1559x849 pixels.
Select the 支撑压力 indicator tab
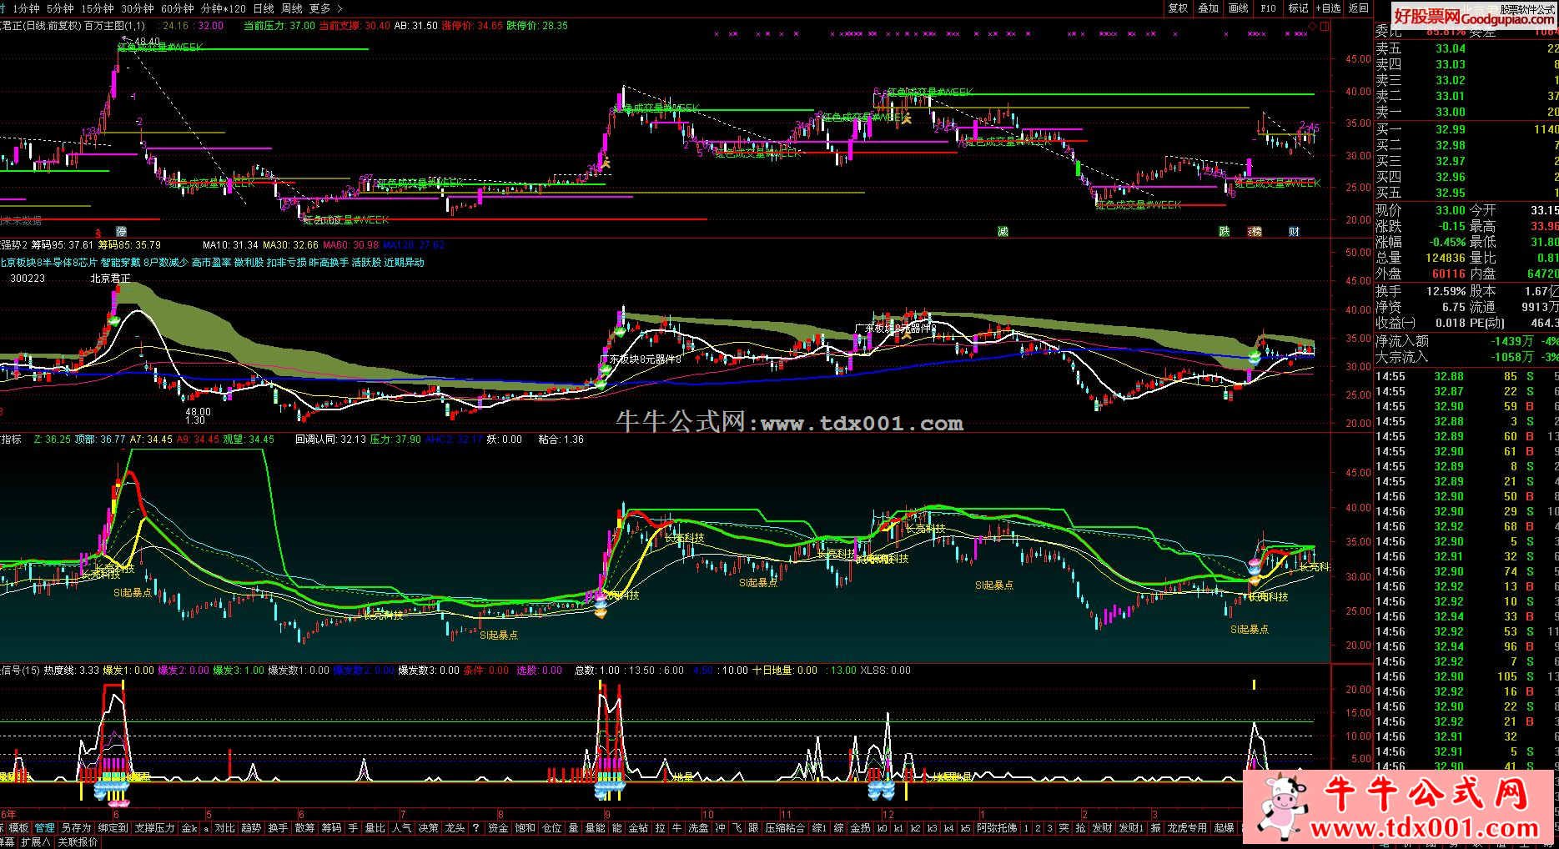[155, 828]
